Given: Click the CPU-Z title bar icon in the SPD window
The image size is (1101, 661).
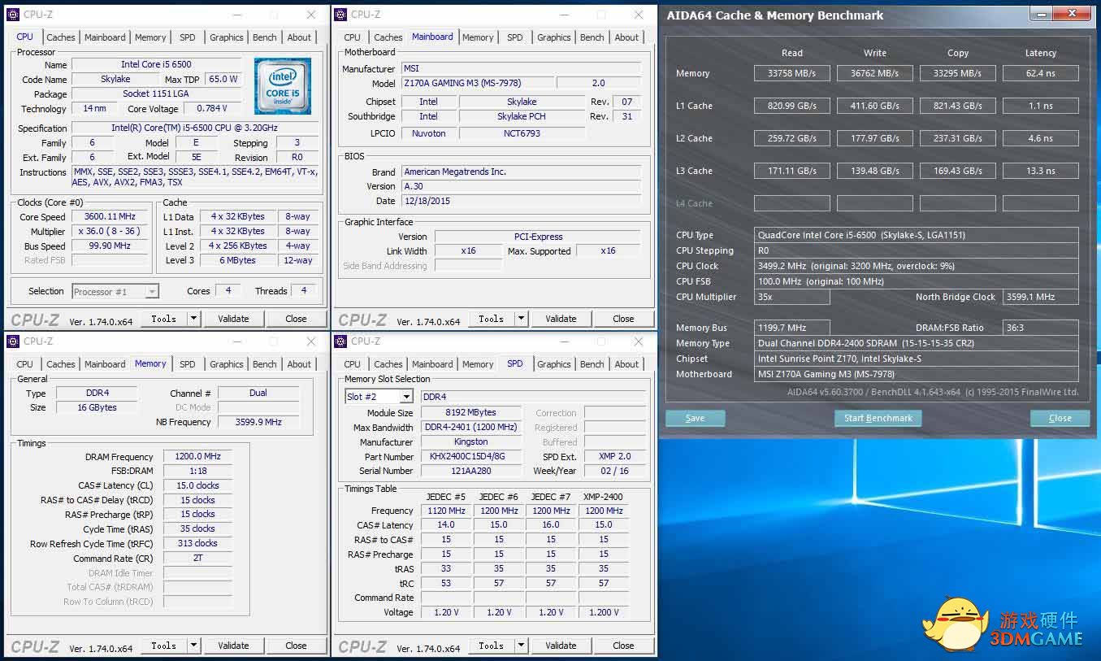Looking at the screenshot, I should tap(341, 341).
